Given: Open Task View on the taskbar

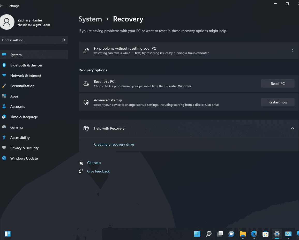Looking at the screenshot, I should pos(220,234).
